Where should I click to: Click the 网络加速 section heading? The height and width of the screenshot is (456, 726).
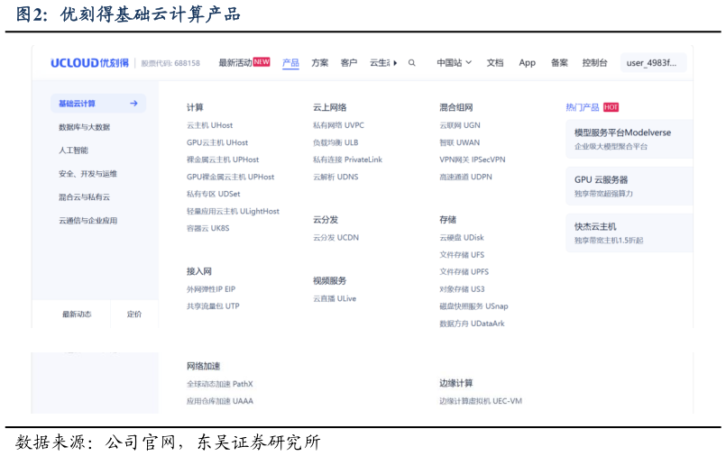point(203,366)
